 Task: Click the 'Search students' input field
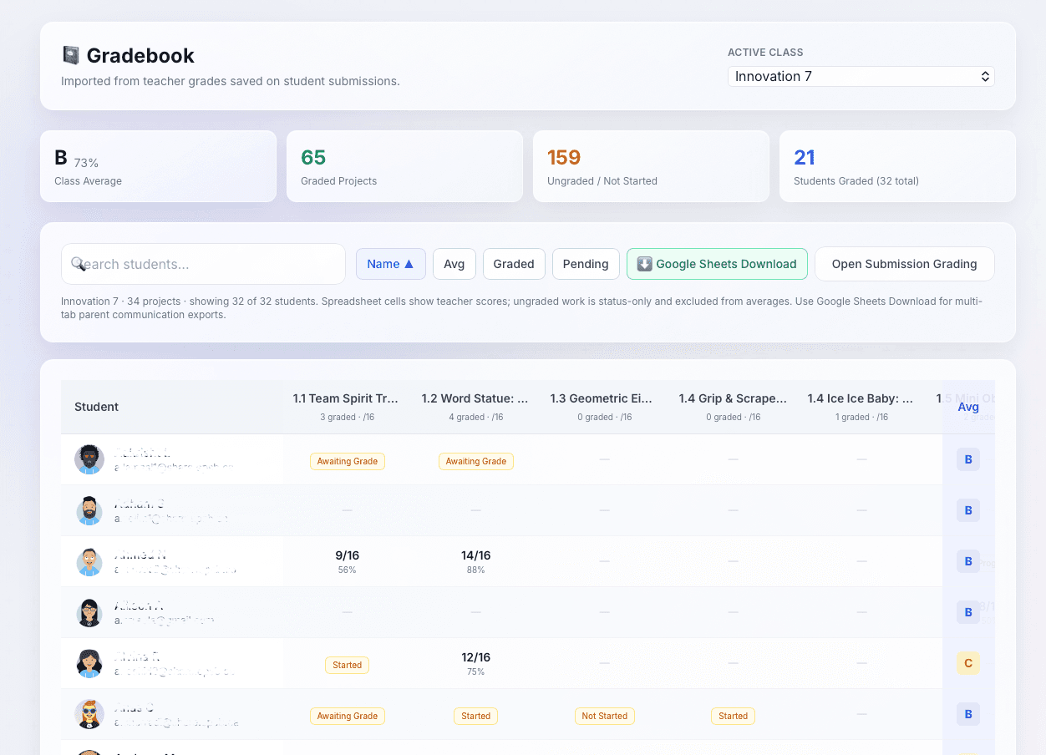pyautogui.click(x=203, y=264)
